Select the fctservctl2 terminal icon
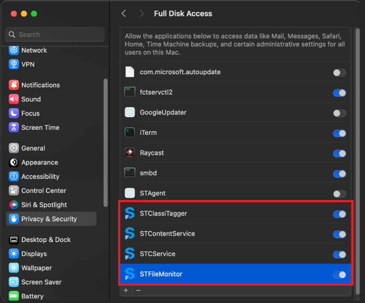365x303 pixels. (x=130, y=92)
